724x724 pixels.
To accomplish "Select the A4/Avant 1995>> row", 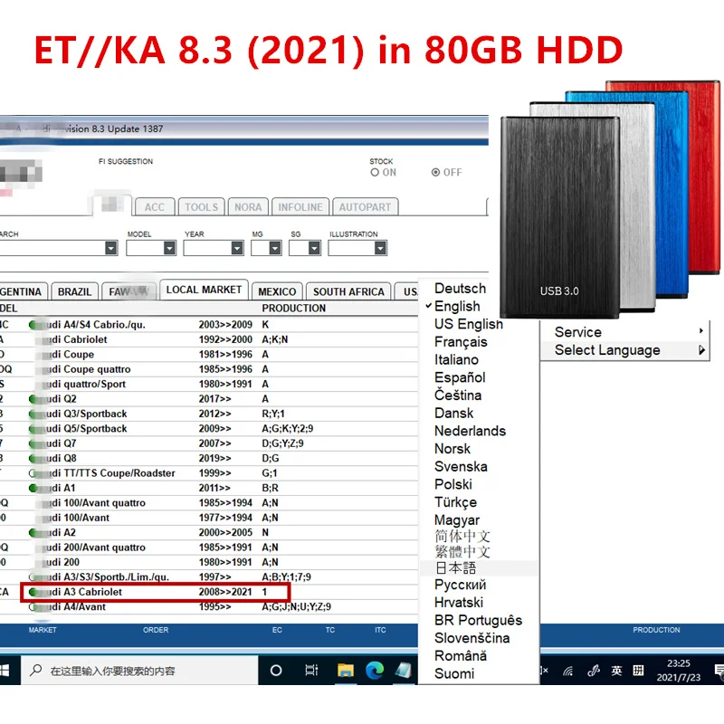I will click(209, 606).
